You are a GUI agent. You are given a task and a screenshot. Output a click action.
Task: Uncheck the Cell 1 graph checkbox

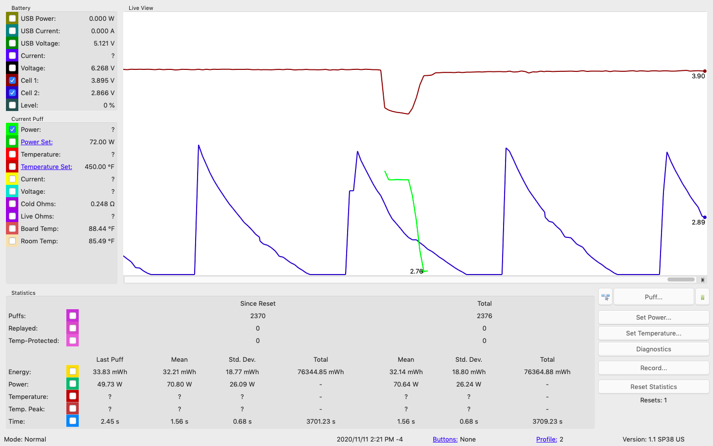[x=12, y=80]
